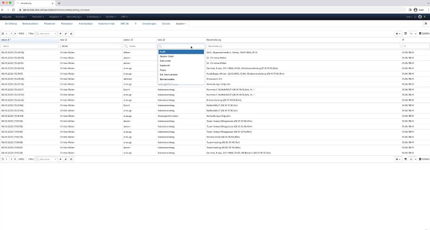Expand the System tab dropdown
Viewport: 430px width, 230px height.
click(x=181, y=24)
